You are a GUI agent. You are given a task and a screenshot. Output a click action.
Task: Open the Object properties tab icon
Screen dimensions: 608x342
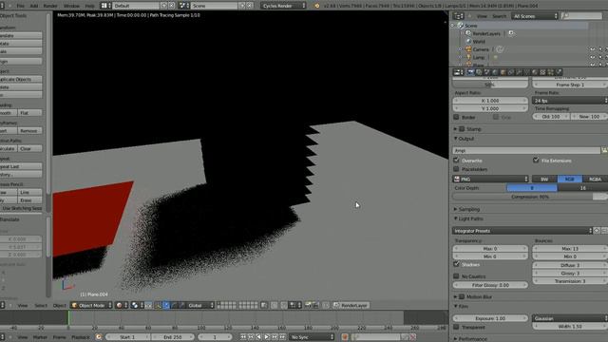coord(503,72)
